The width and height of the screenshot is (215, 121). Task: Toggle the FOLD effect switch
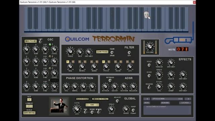click(149, 65)
